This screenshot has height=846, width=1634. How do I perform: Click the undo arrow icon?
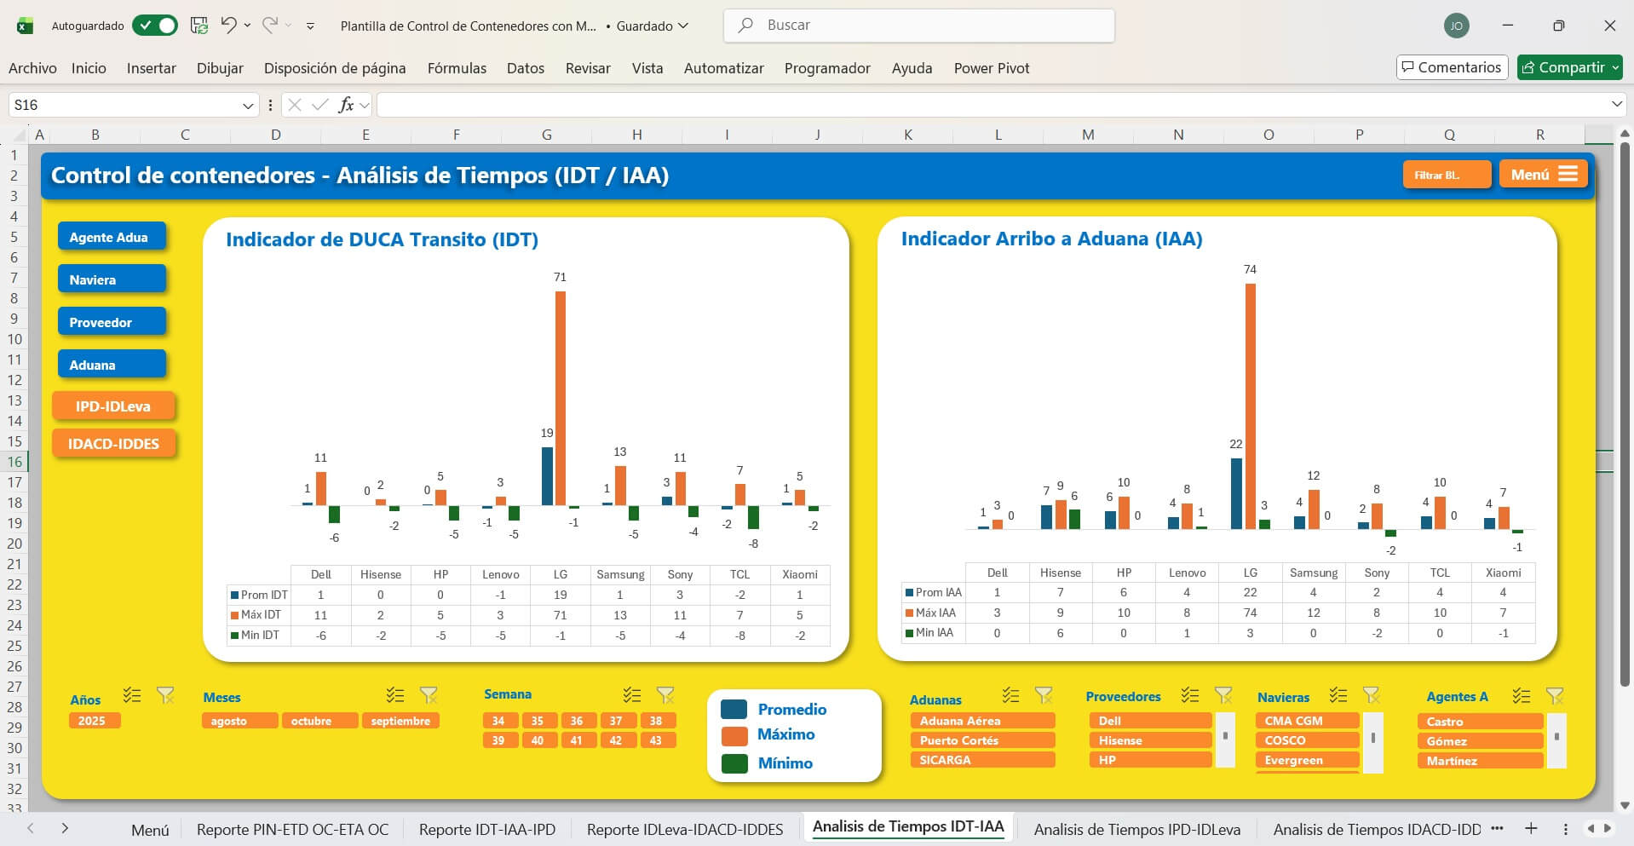tap(228, 26)
